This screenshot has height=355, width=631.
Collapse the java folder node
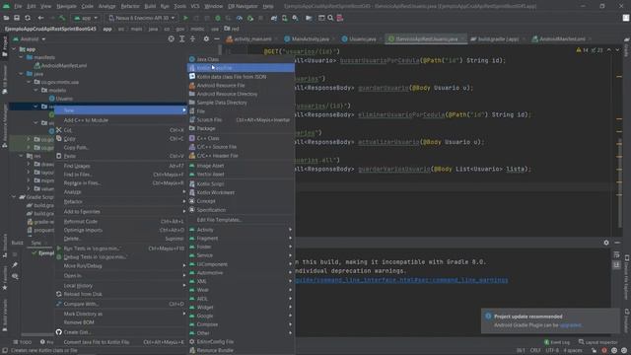click(22, 74)
